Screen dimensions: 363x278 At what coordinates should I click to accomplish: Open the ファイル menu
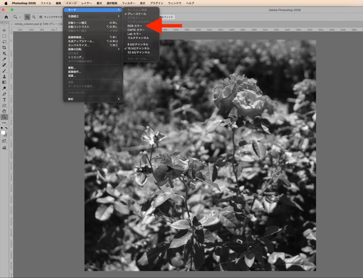[x=46, y=3]
